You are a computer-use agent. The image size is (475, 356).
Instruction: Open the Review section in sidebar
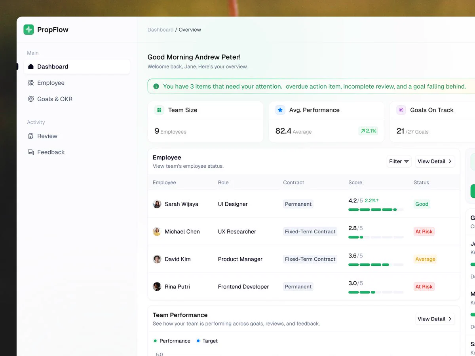pyautogui.click(x=77, y=136)
